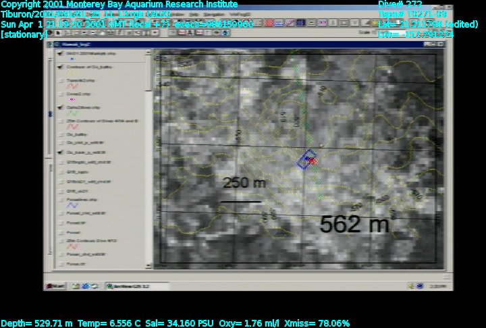Screen dimensions: 486x328
Task: Click the green zigzag line legend symbol
Action: [73, 113]
